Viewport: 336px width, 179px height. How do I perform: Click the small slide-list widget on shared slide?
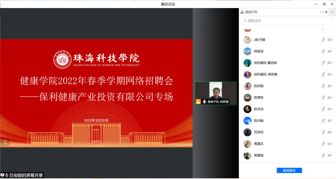pos(5,142)
